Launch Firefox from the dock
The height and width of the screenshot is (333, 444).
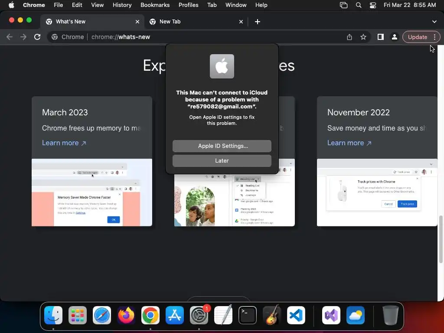coord(126,315)
